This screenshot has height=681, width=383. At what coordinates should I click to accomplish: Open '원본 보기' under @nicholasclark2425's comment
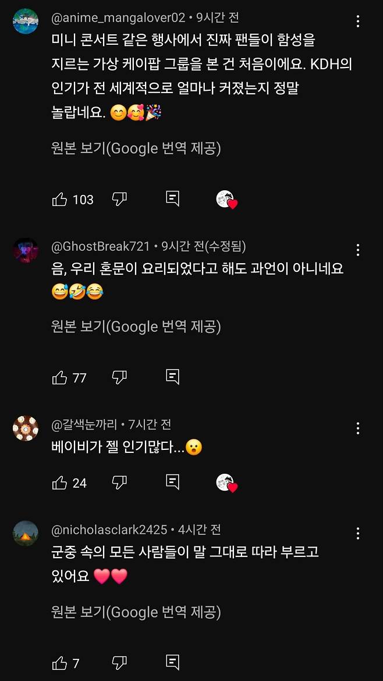pos(135,612)
